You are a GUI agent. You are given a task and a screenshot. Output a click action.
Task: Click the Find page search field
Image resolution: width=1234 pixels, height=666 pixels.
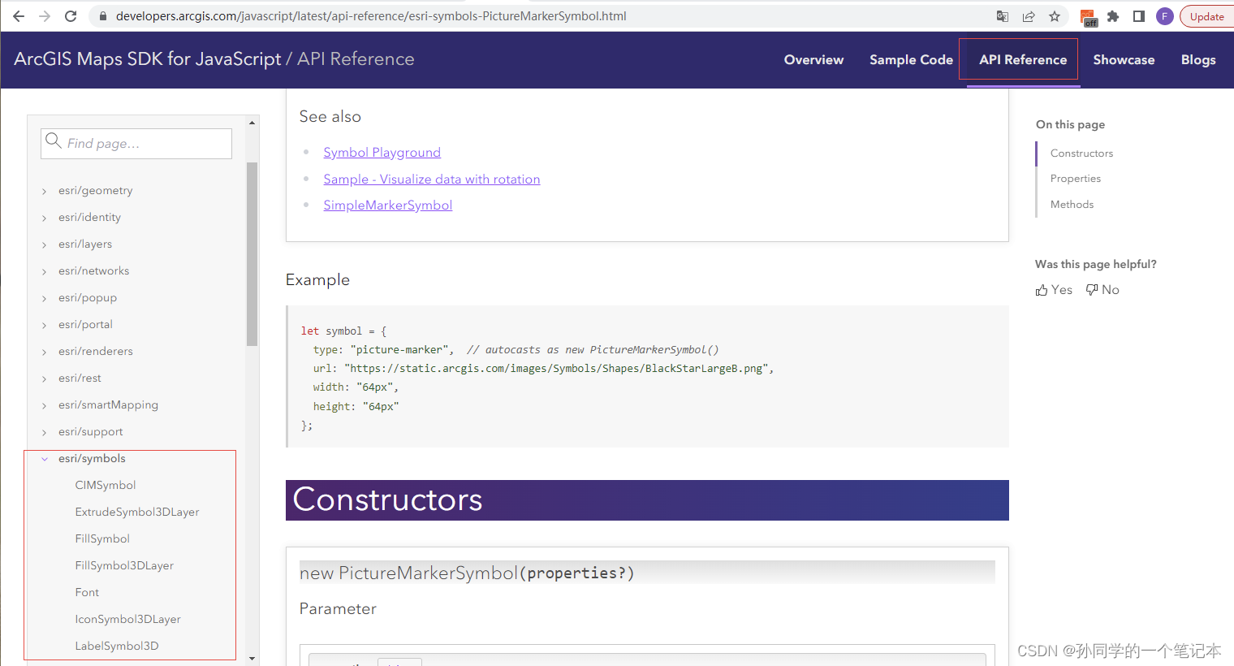pos(136,144)
